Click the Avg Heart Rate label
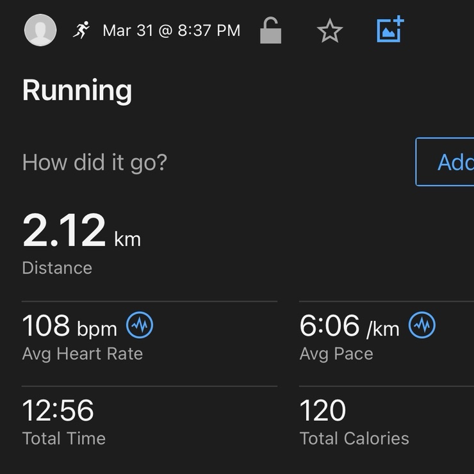The height and width of the screenshot is (474, 474). pyautogui.click(x=82, y=354)
